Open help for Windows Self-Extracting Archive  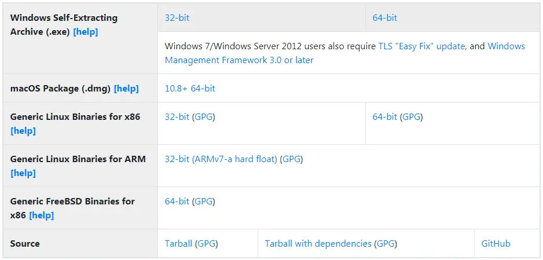(86, 32)
